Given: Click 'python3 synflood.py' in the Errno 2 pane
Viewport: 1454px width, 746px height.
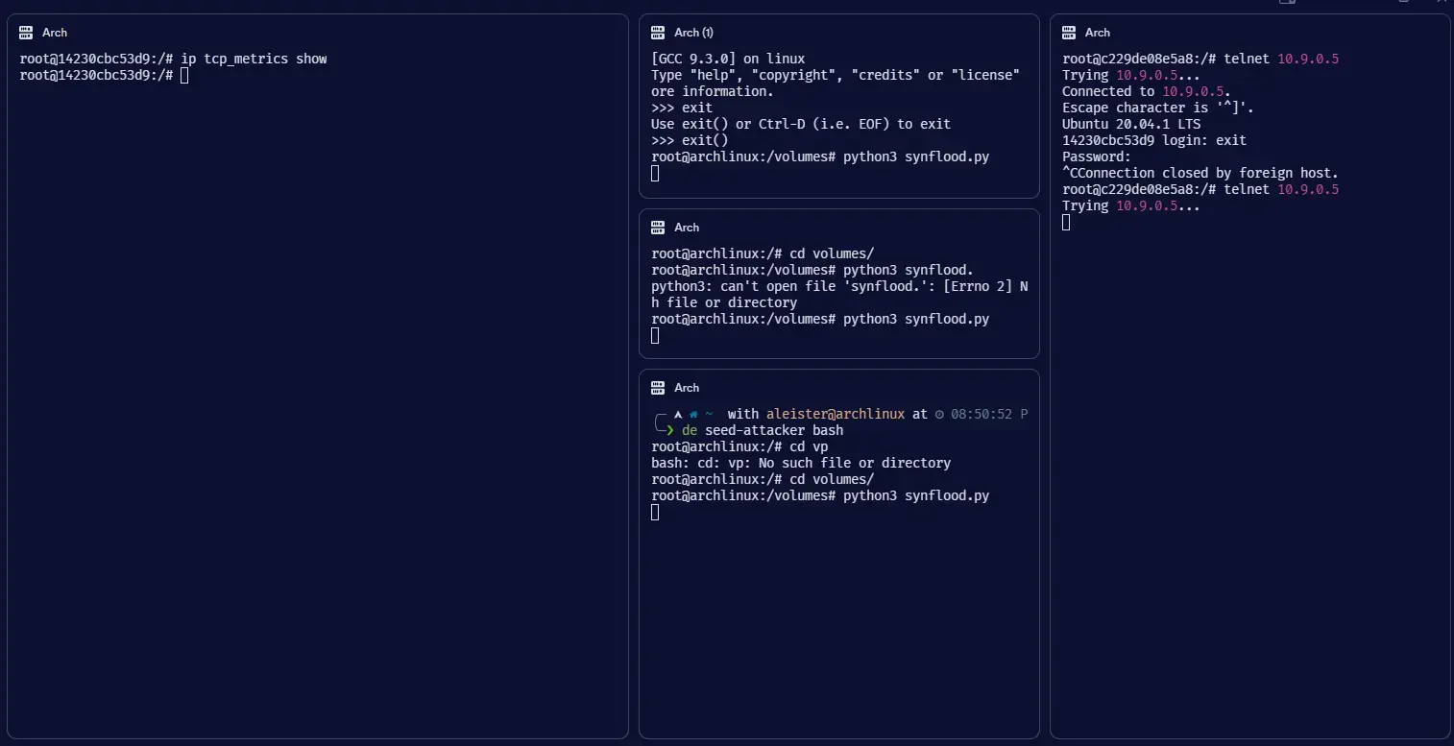Looking at the screenshot, I should pyautogui.click(x=916, y=320).
